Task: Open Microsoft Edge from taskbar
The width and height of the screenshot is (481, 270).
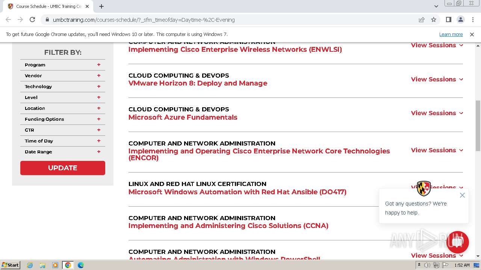Action: [81, 265]
